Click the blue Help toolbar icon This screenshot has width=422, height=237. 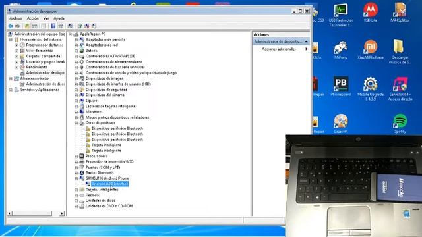pos(53,26)
